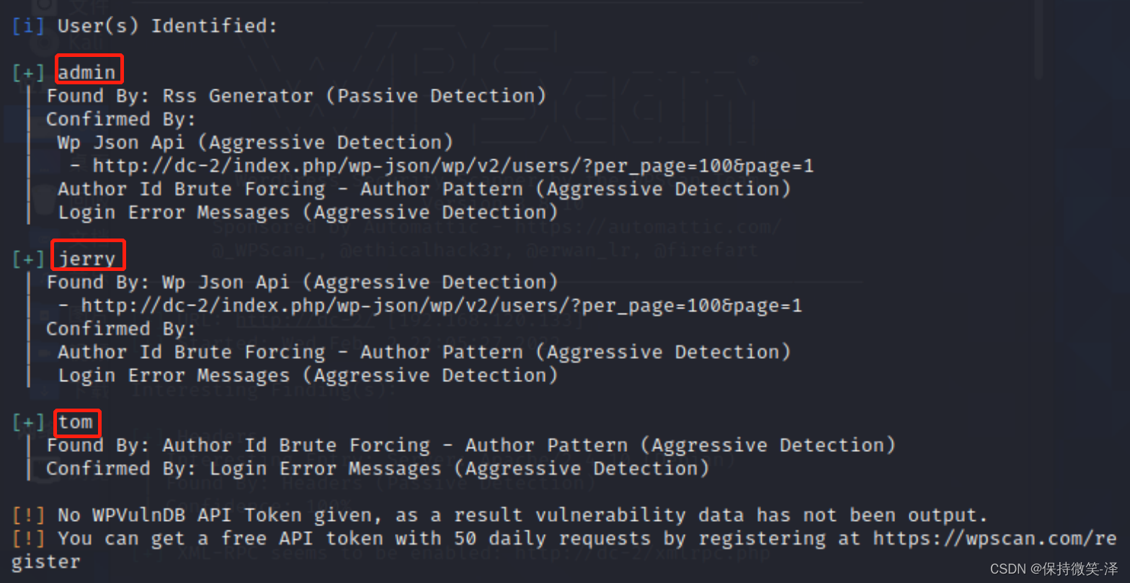Screen dimensions: 1130x583
Task: Click tom's Found By: Author Id Brute Forcing line
Action: (471, 445)
